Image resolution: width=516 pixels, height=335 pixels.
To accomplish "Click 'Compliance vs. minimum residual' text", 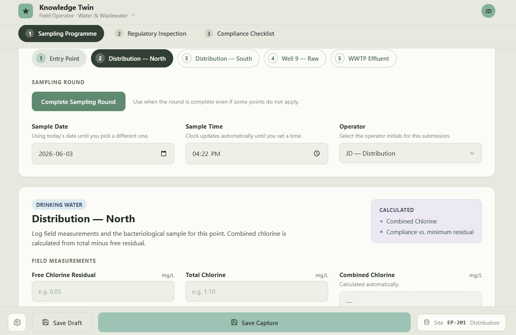I will click(430, 232).
